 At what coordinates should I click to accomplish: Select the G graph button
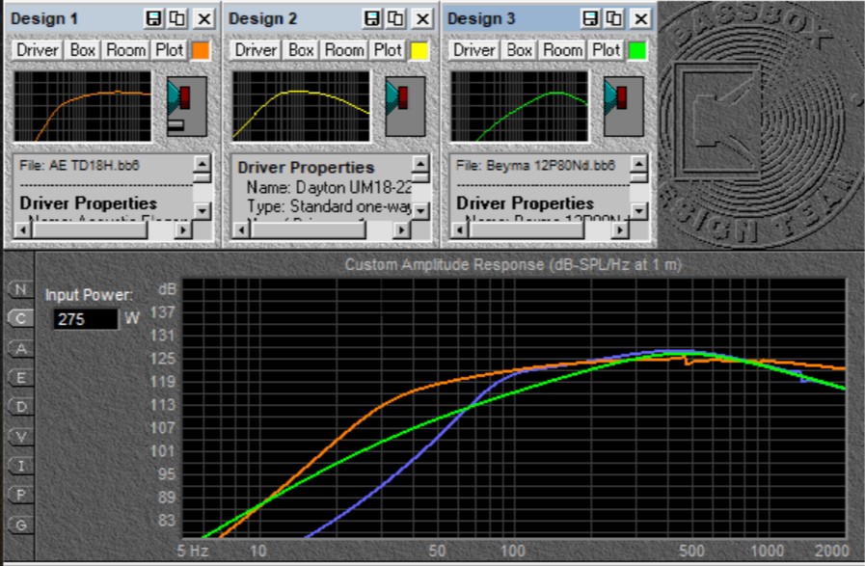coord(21,526)
